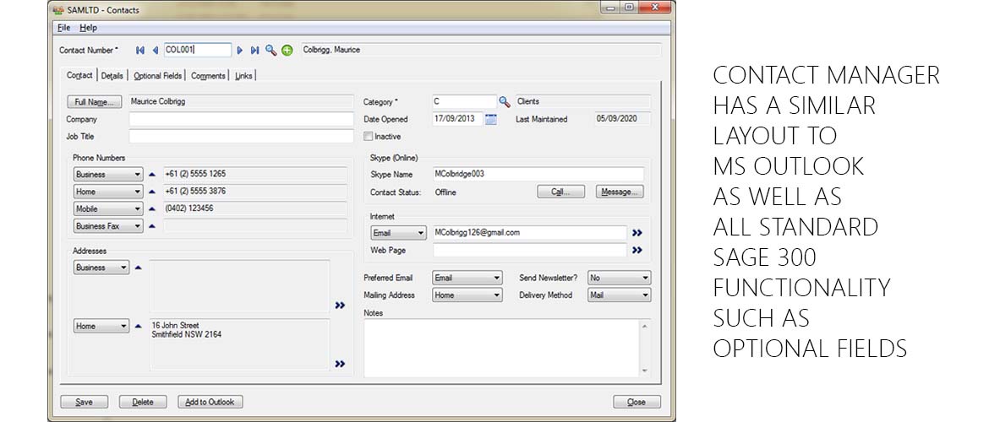
Task: Go to first contact record
Action: click(x=140, y=51)
